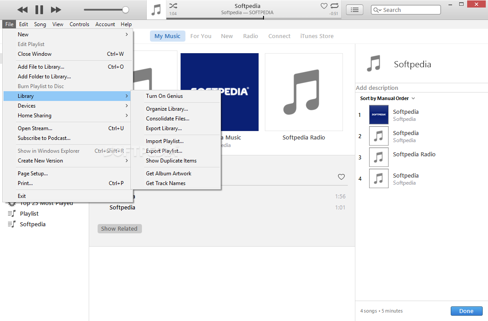Screen dimensions: 488x321
Task: Click the Done button
Action: pyautogui.click(x=467, y=311)
